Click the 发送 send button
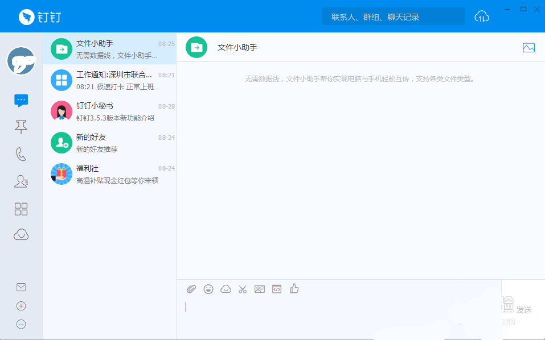The image size is (545, 340). [x=523, y=309]
